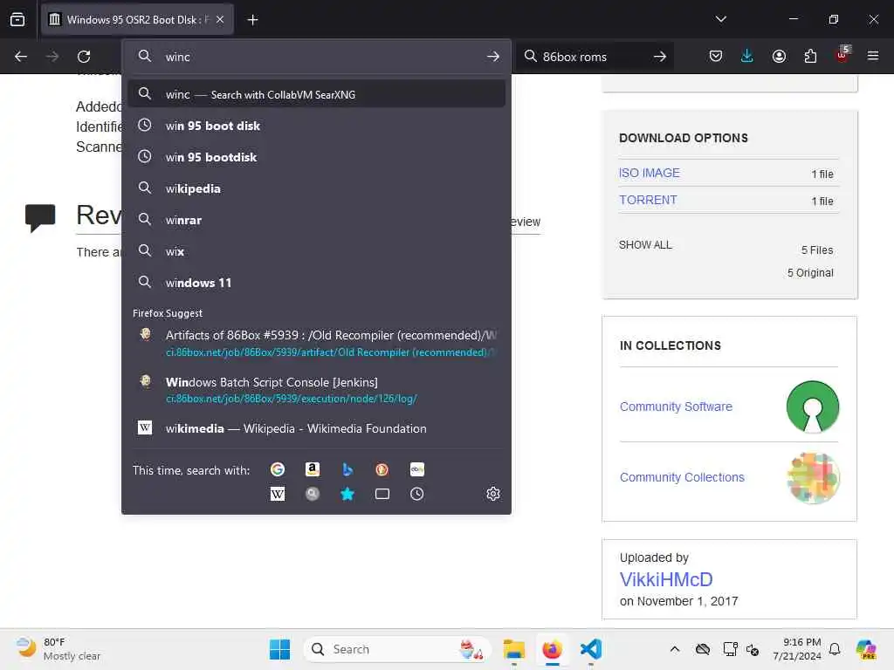Viewport: 894px width, 670px height.
Task: Click the '5 Original' count text
Action: click(810, 272)
